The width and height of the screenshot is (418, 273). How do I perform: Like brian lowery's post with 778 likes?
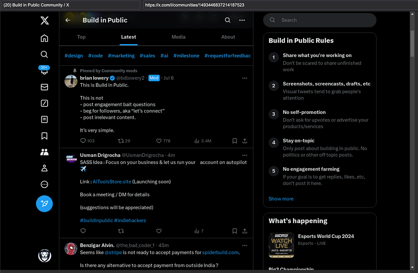163,141
